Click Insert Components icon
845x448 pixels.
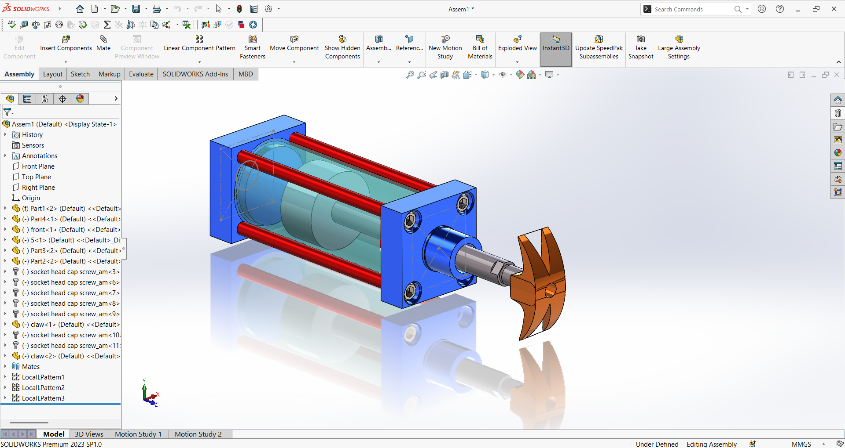(x=66, y=39)
